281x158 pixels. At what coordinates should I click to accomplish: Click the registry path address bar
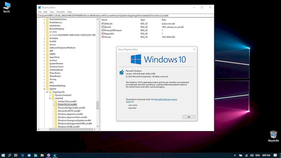pyautogui.click(x=125, y=15)
